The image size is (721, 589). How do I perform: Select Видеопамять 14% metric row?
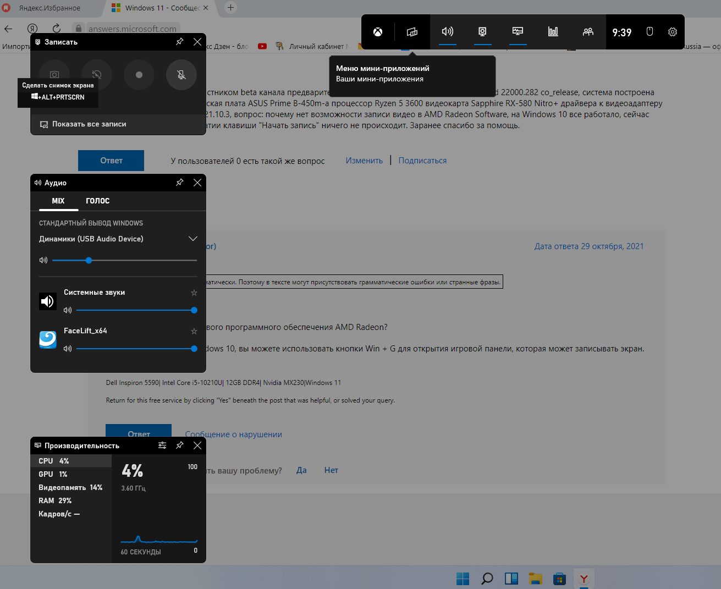pos(71,487)
